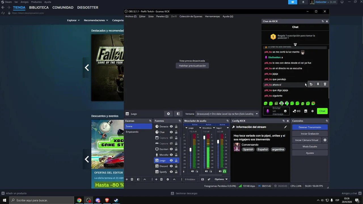Hide the Escritori source

pyautogui.click(x=171, y=149)
